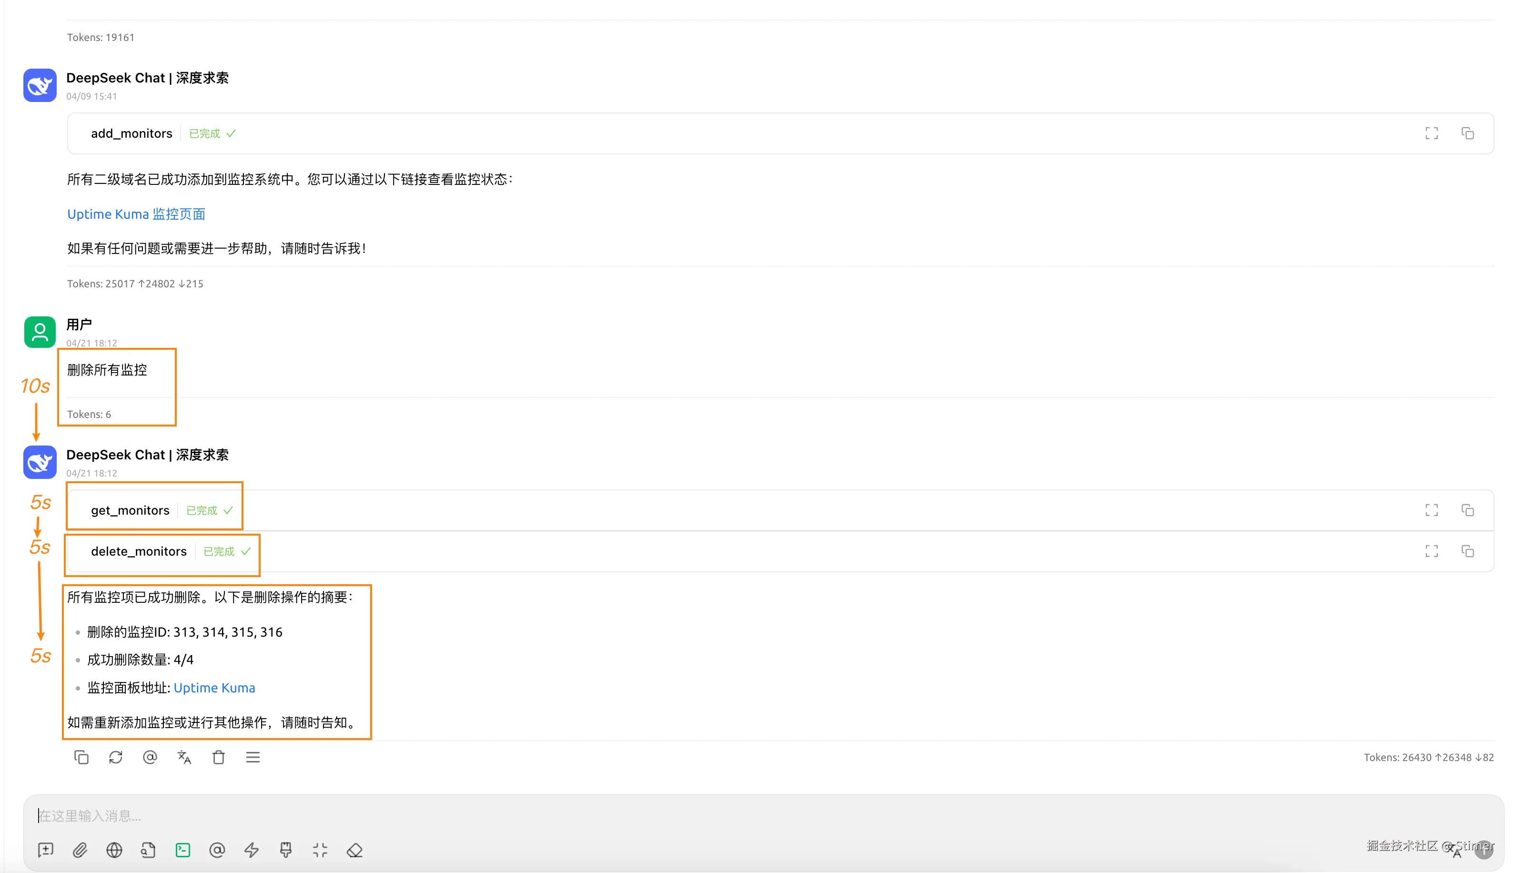Toggle the collapse input box icon
The width and height of the screenshot is (1515, 873).
[x=320, y=850]
